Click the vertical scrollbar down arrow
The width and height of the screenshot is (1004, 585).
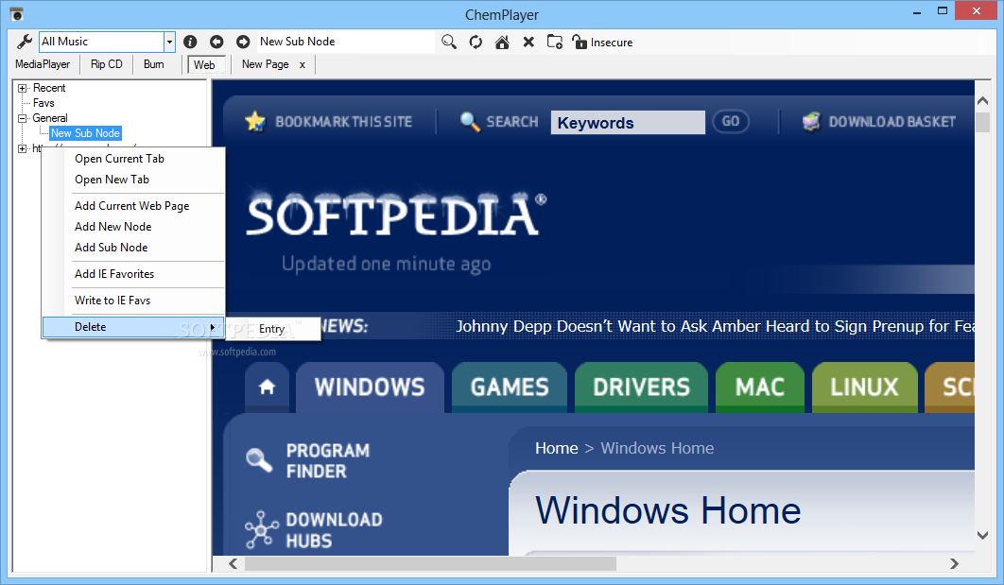point(983,535)
